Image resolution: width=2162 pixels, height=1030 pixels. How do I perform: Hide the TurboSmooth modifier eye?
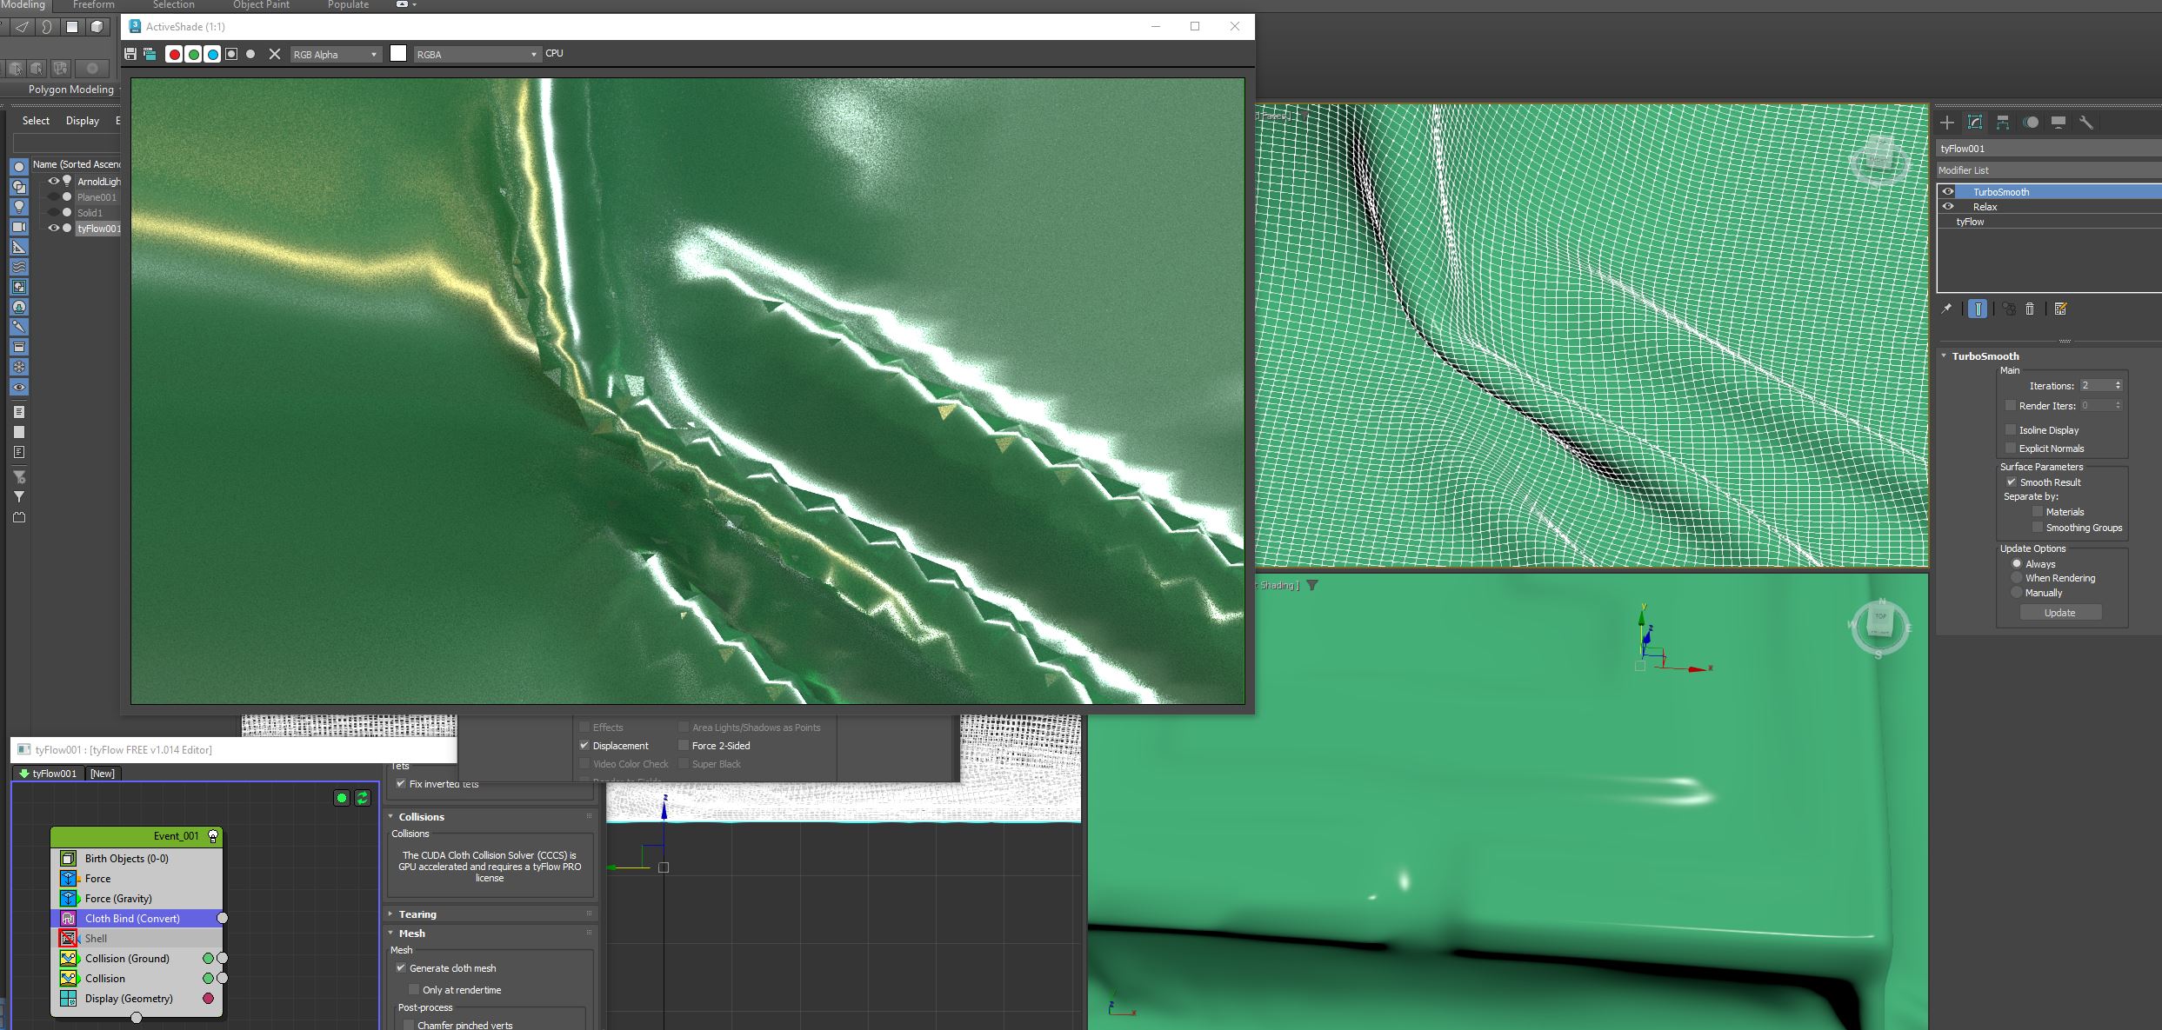pyautogui.click(x=1948, y=192)
